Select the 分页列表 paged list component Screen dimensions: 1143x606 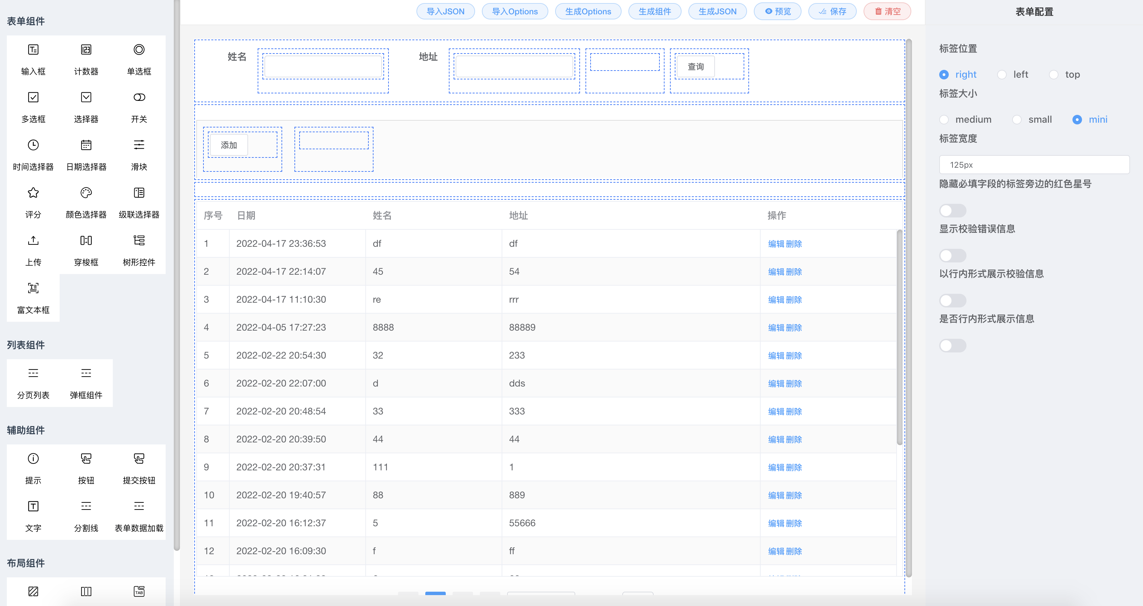pyautogui.click(x=33, y=374)
